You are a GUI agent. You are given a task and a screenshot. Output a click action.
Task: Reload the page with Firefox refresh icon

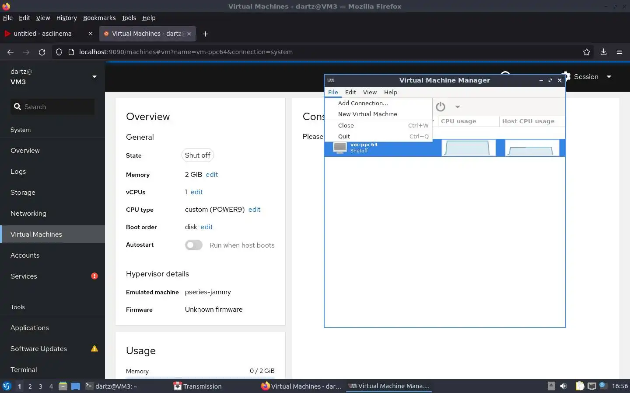point(42,52)
